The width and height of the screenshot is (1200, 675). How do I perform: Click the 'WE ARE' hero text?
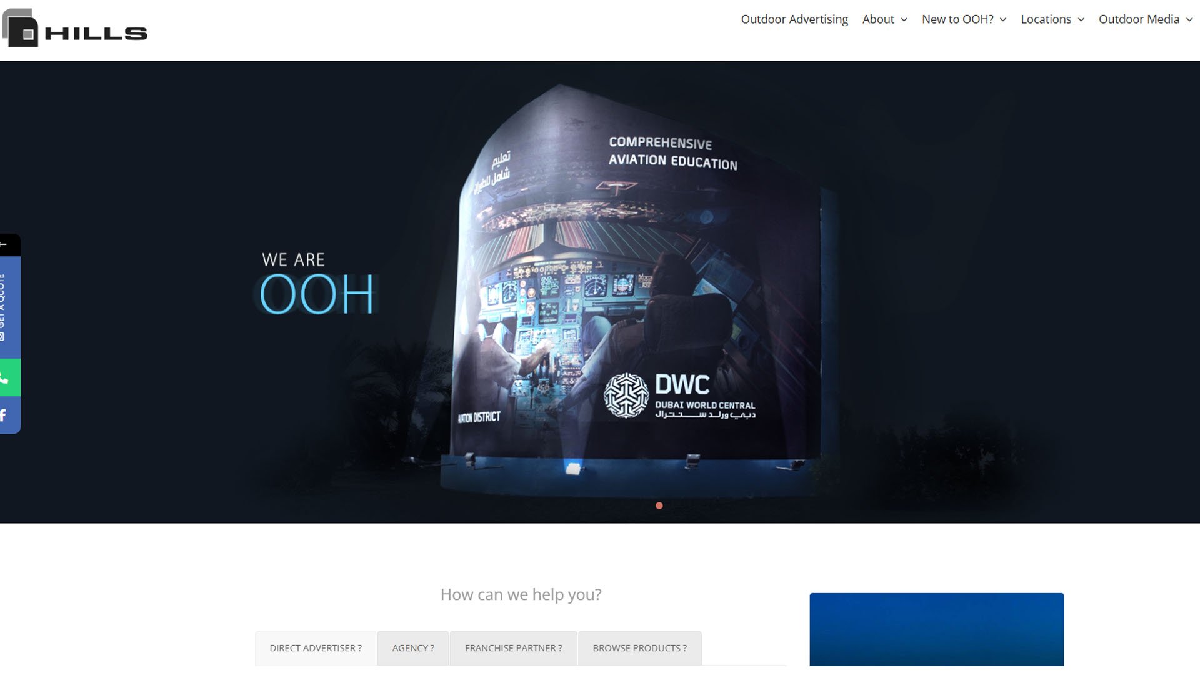(x=293, y=260)
